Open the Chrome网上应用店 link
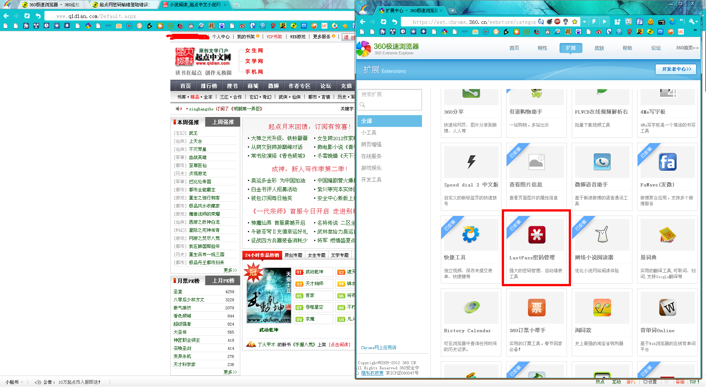This screenshot has height=387, width=706. pos(379,348)
